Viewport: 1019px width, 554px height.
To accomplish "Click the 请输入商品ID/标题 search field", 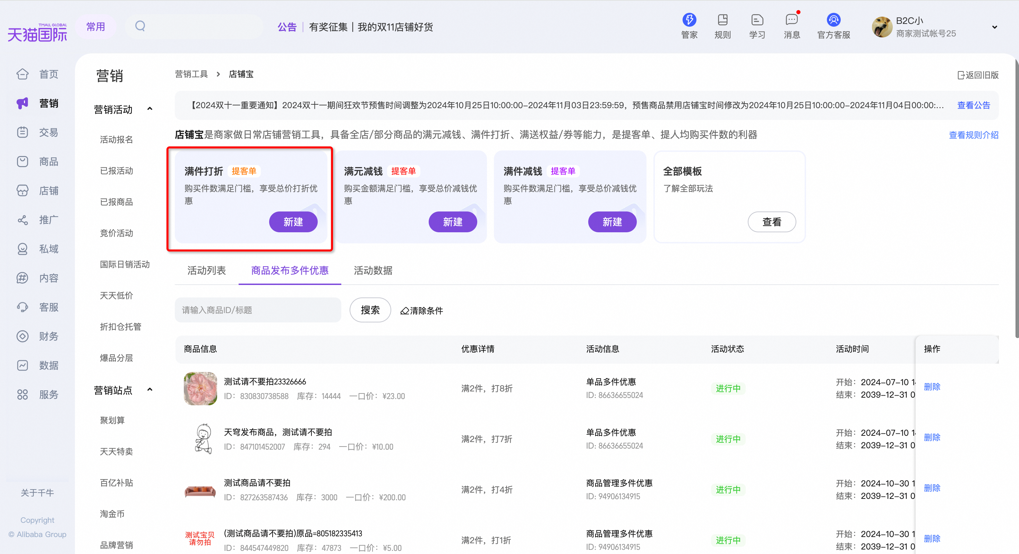I will point(258,310).
